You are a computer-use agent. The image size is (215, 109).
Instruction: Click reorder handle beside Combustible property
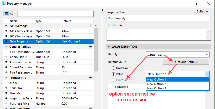[6, 57]
